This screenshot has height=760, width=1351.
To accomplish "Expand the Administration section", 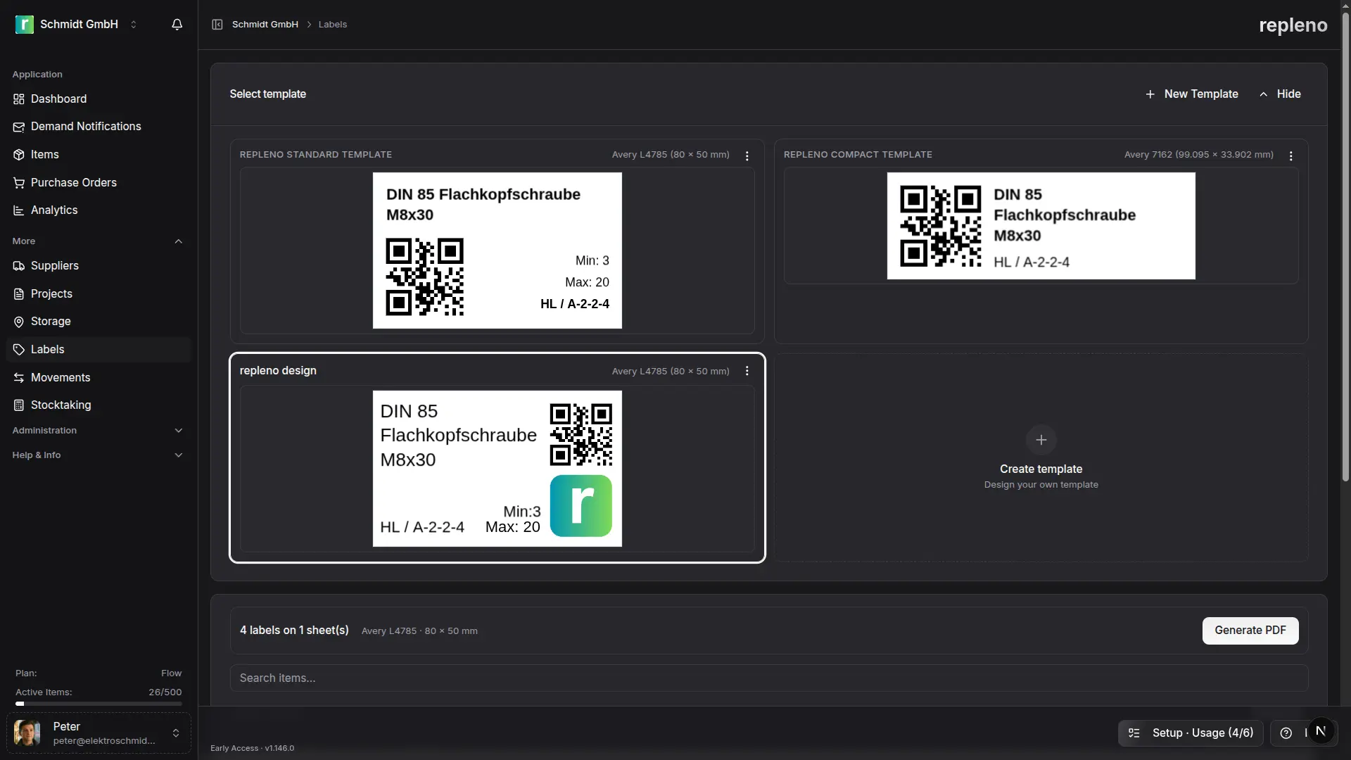I will [98, 430].
